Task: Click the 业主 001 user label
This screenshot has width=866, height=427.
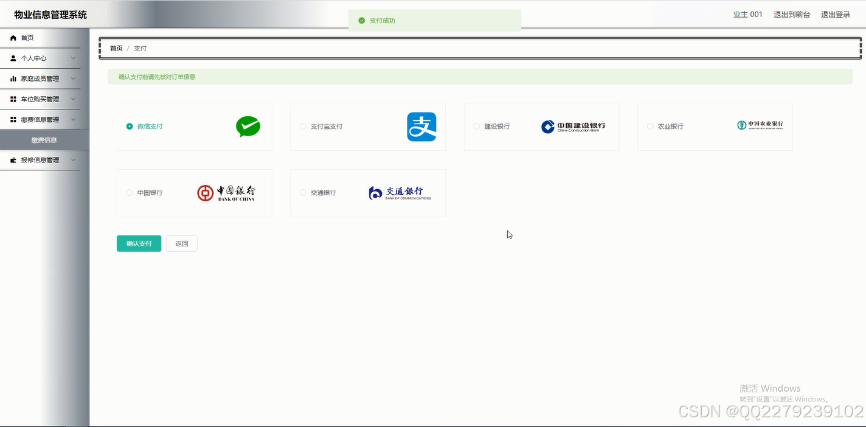Action: tap(747, 15)
